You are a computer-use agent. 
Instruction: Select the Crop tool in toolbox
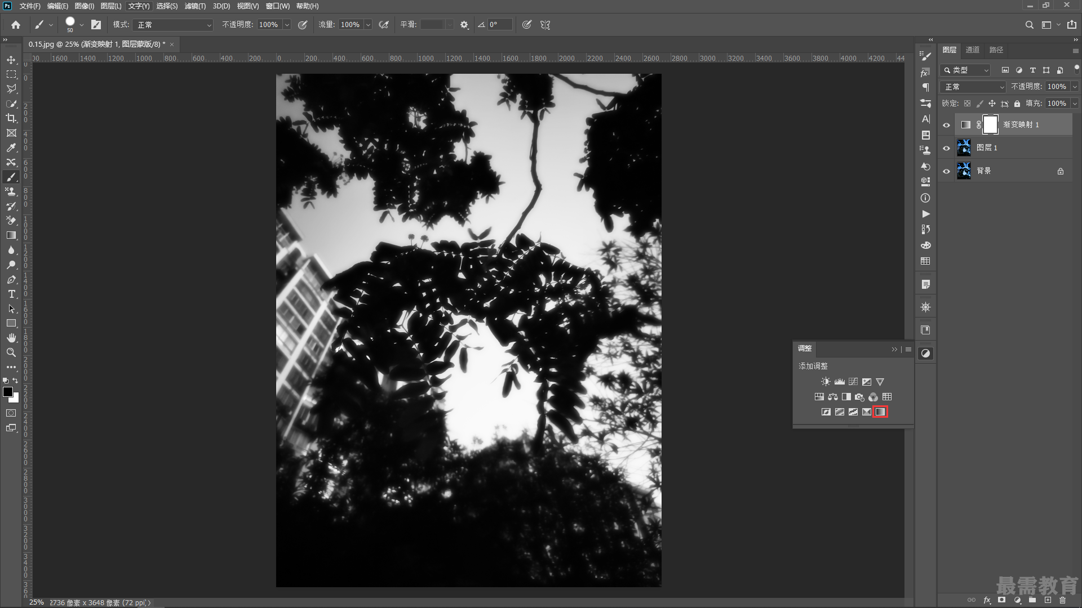11,118
